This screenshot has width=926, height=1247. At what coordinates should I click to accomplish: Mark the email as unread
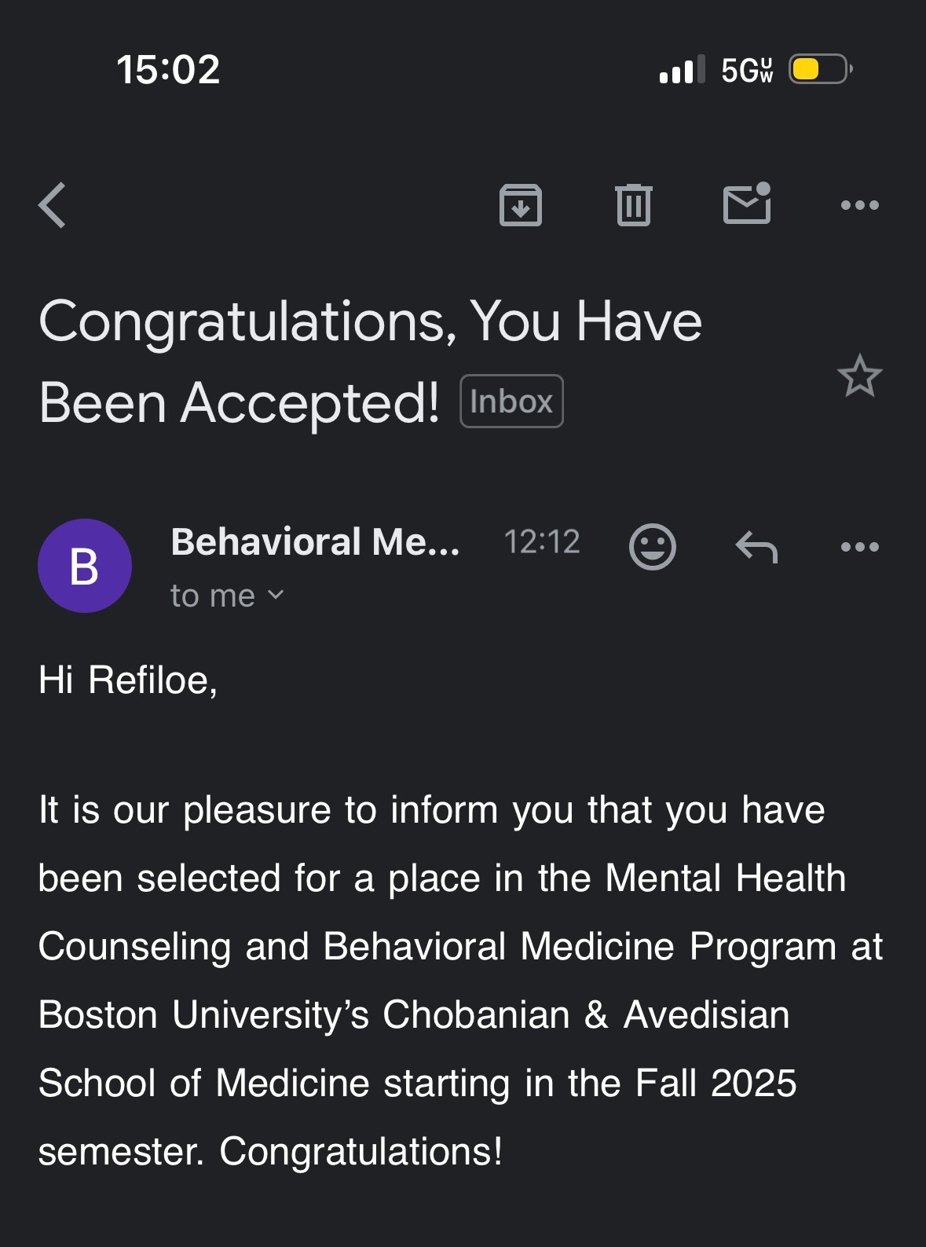(x=747, y=204)
